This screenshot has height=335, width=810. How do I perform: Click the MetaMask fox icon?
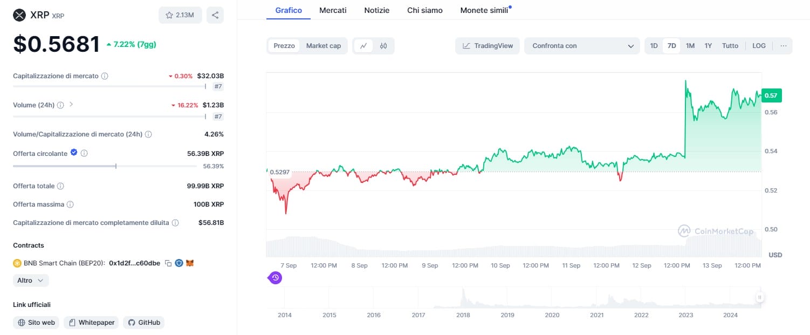click(190, 263)
